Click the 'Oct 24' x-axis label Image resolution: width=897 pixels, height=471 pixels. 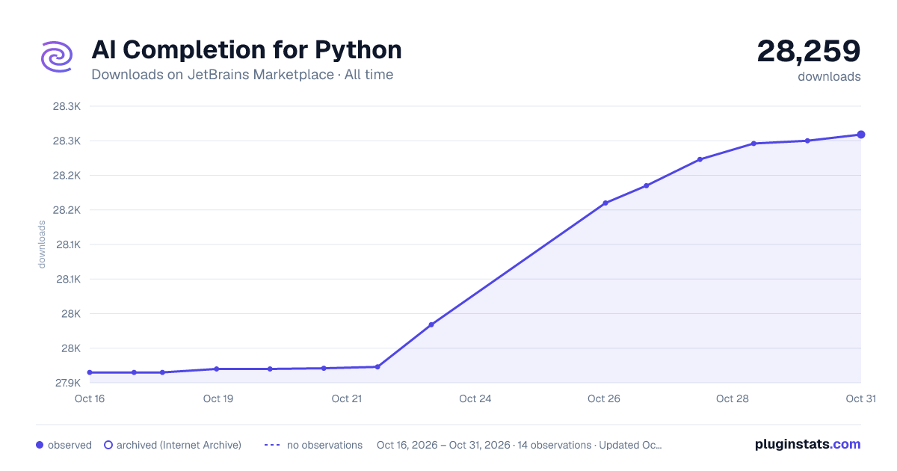click(475, 398)
